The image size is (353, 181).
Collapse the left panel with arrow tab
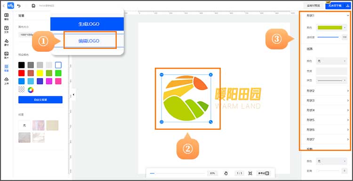click(73, 94)
